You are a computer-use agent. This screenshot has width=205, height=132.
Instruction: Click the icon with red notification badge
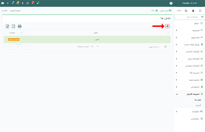click(33, 3)
